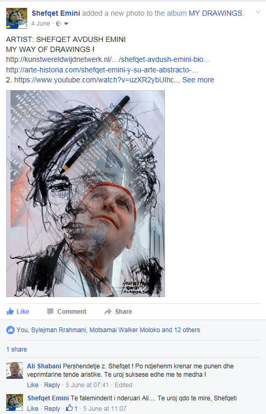Open the kunstwereldwijdnetwerk.nl link

(x=108, y=60)
